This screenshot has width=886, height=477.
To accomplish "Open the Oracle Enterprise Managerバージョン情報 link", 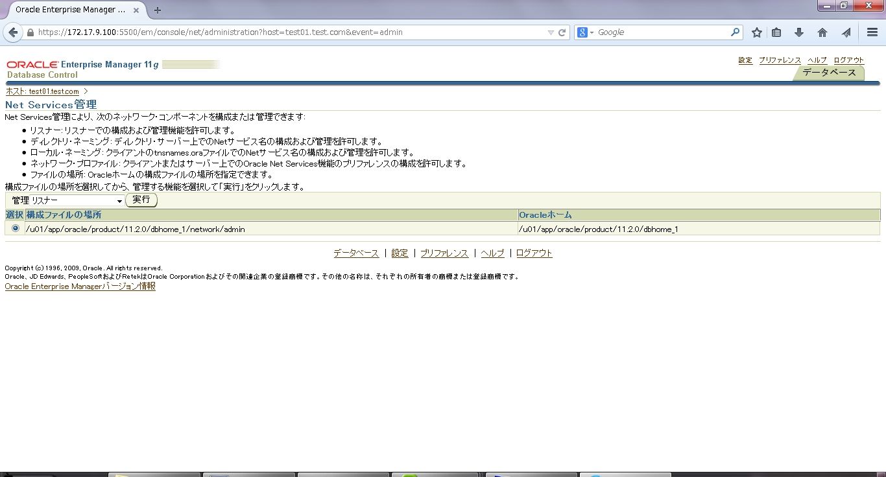I will pyautogui.click(x=80, y=286).
